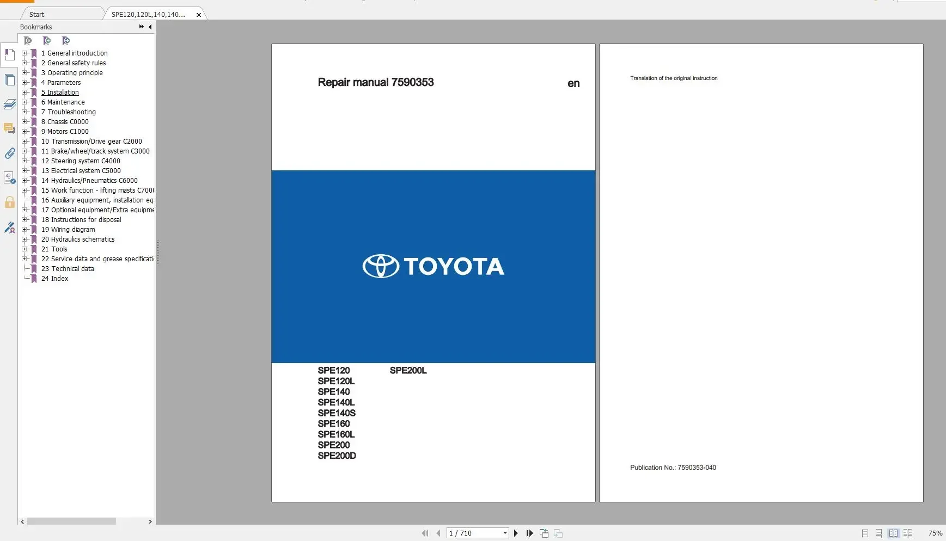Expand the 1 General introduction bookmark

(24, 53)
